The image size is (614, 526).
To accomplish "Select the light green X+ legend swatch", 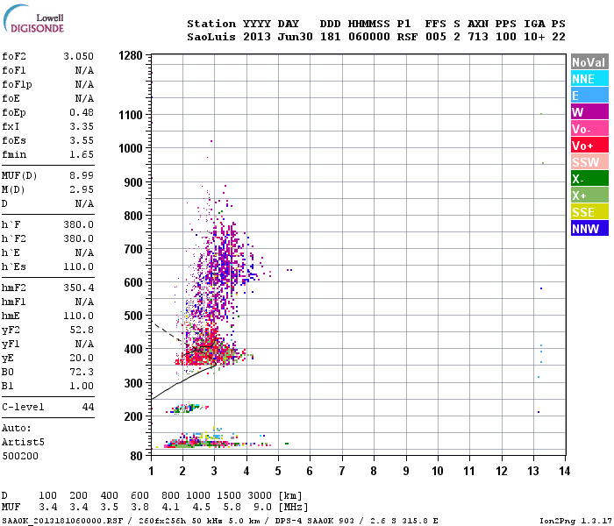I will 589,195.
